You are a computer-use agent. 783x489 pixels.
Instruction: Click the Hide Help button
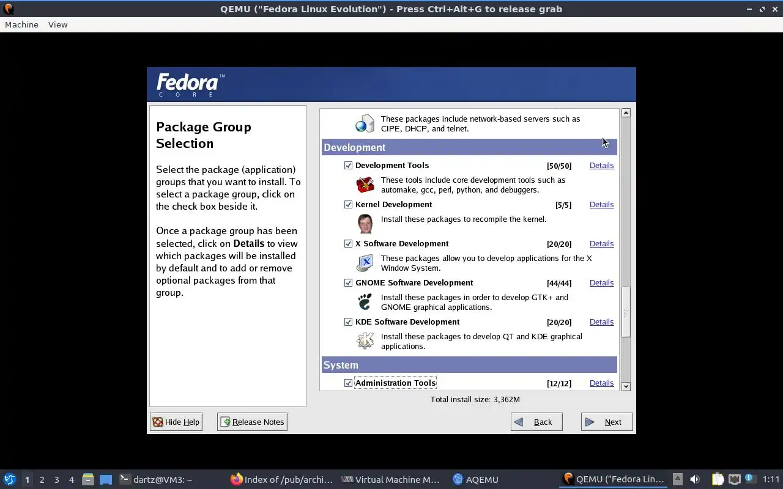[176, 422]
